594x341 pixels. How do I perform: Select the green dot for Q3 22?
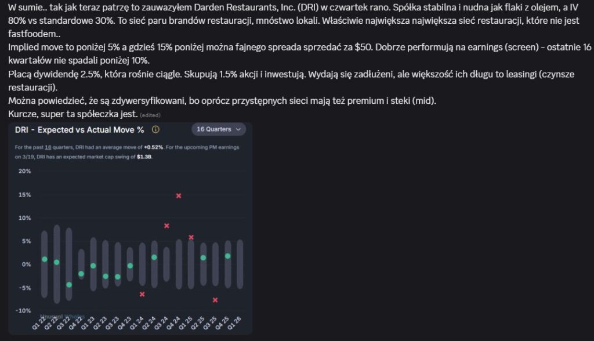(69, 285)
